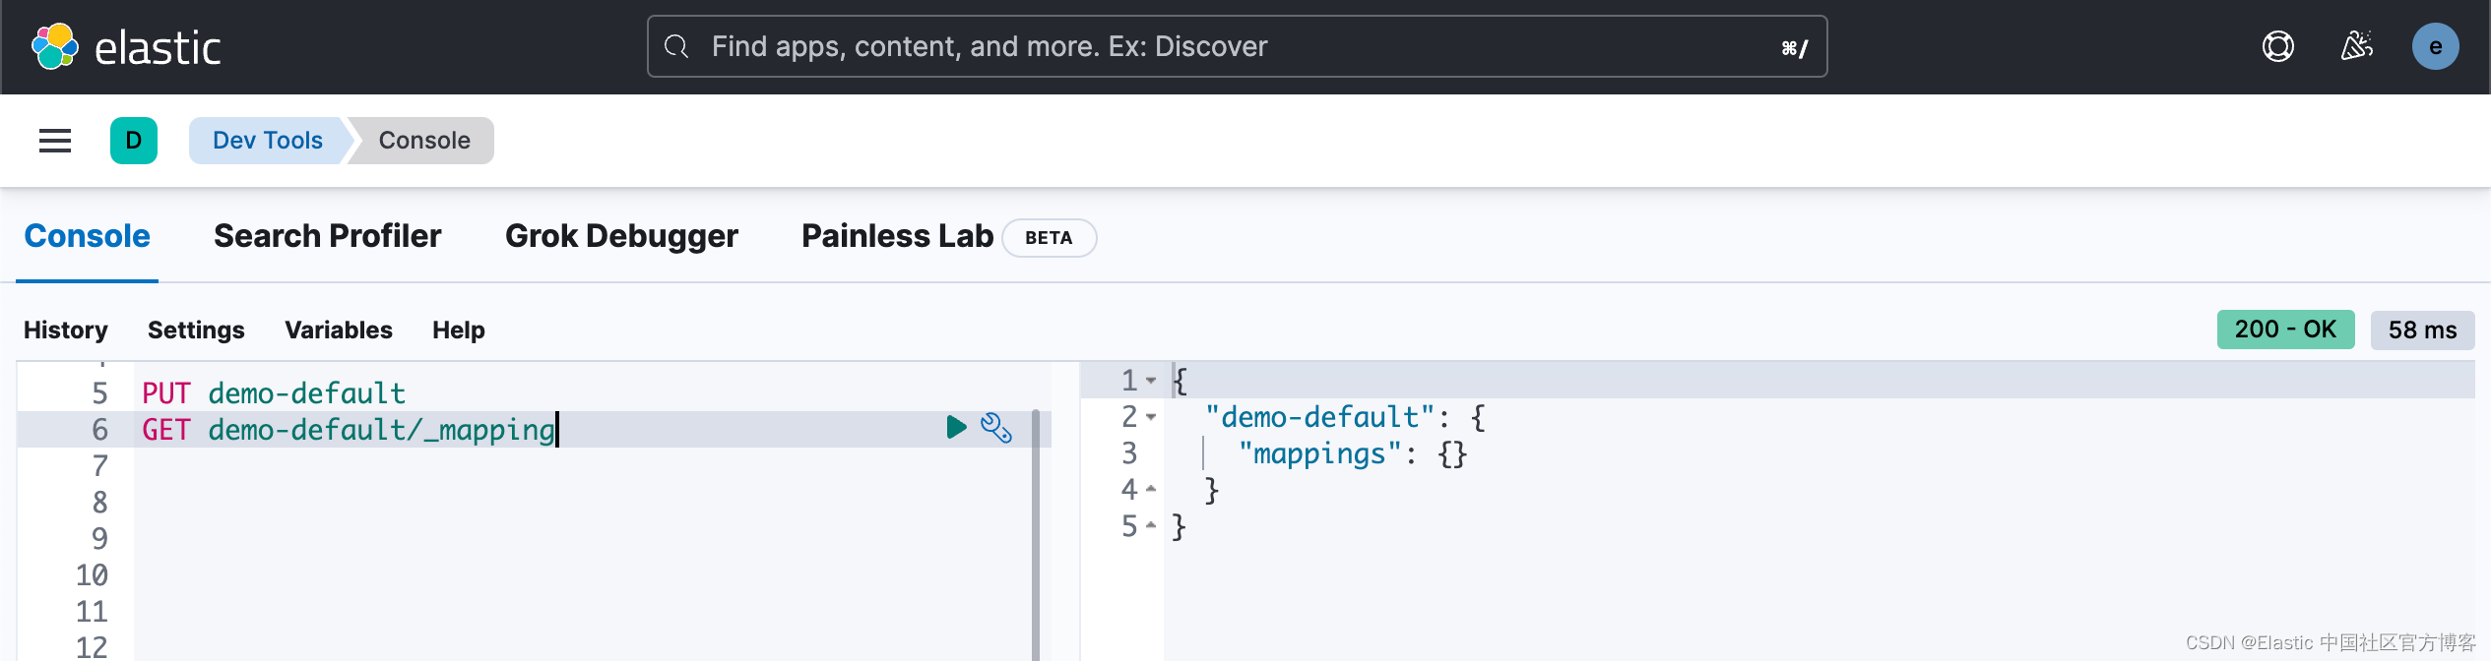Viewport: 2491px width, 661px height.
Task: Click the Dev Tools breadcrumb
Action: click(x=268, y=141)
